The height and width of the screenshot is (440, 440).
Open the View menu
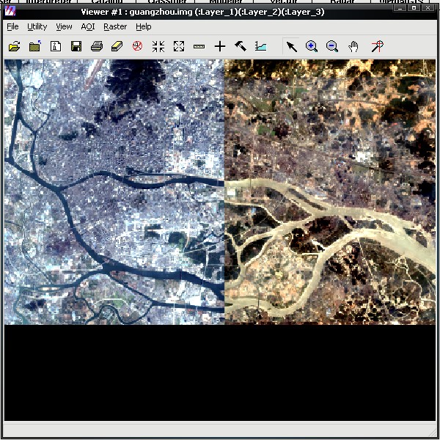point(64,26)
